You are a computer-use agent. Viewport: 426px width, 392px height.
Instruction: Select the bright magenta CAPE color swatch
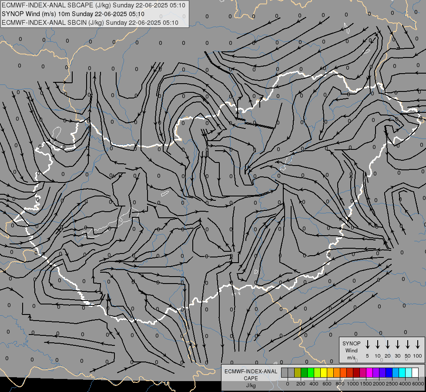370,373
